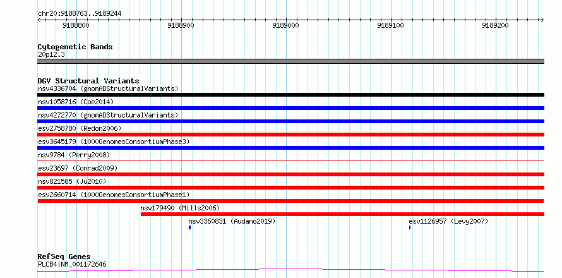This screenshot has height=278, width=562.
Task: Click the red esv23697 Conrad2009 bar
Action: point(290,174)
